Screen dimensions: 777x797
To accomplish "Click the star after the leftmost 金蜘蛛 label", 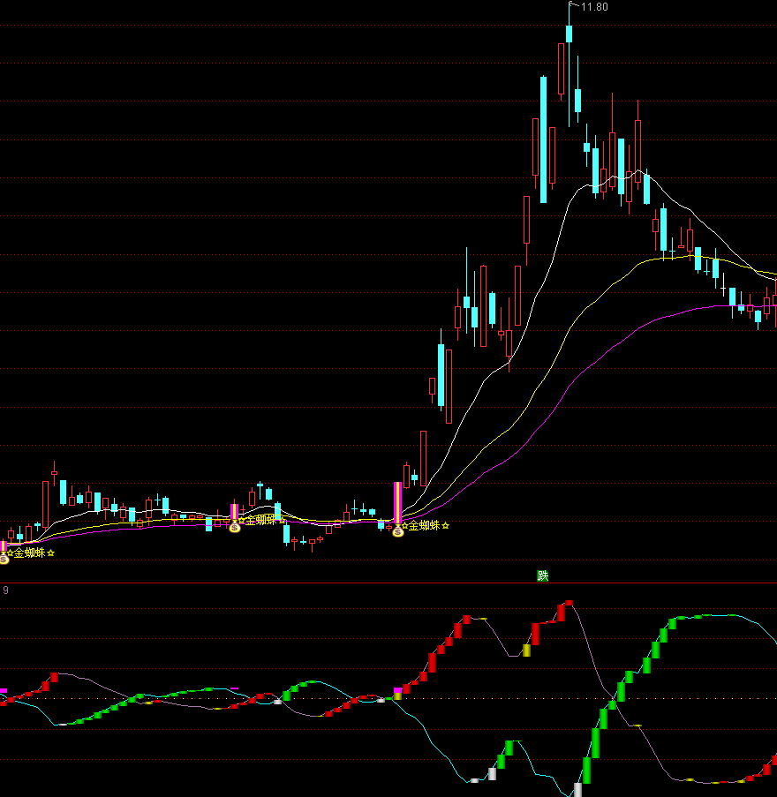I will pyautogui.click(x=51, y=553).
